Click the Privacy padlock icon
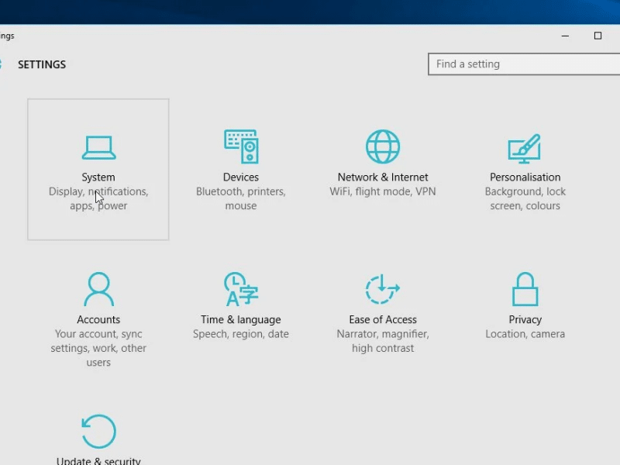Screen dimensions: 620x465 pos(525,289)
